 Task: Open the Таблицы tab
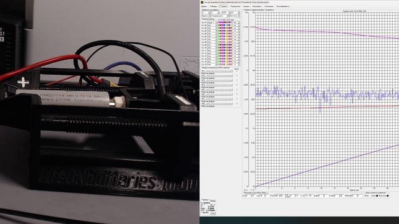tap(213, 6)
